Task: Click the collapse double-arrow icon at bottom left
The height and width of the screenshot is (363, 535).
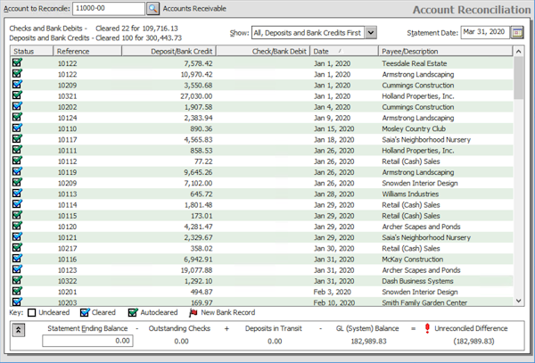Action: tap(19, 329)
